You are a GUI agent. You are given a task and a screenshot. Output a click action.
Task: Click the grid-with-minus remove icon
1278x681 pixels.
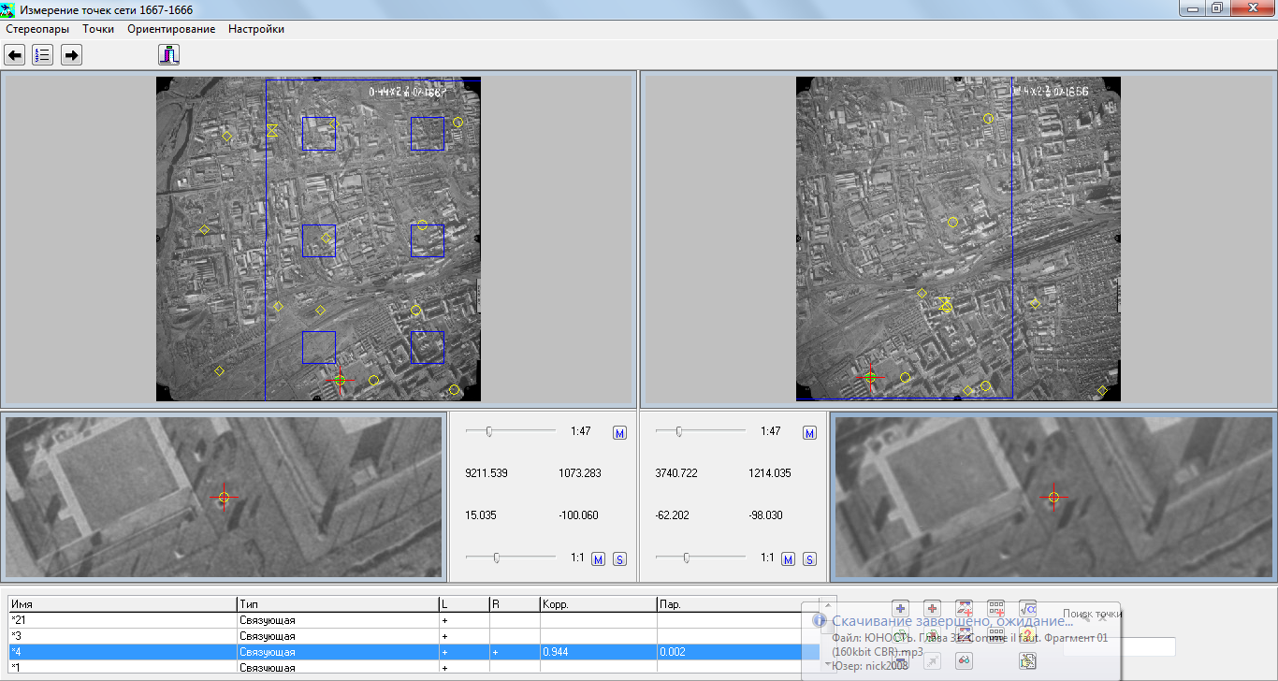pos(995,634)
